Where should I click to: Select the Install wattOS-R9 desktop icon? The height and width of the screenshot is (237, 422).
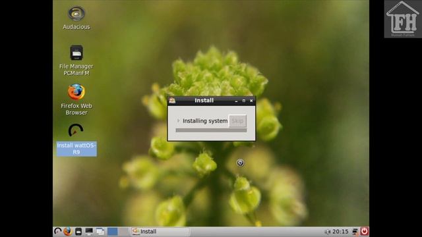pos(76,140)
